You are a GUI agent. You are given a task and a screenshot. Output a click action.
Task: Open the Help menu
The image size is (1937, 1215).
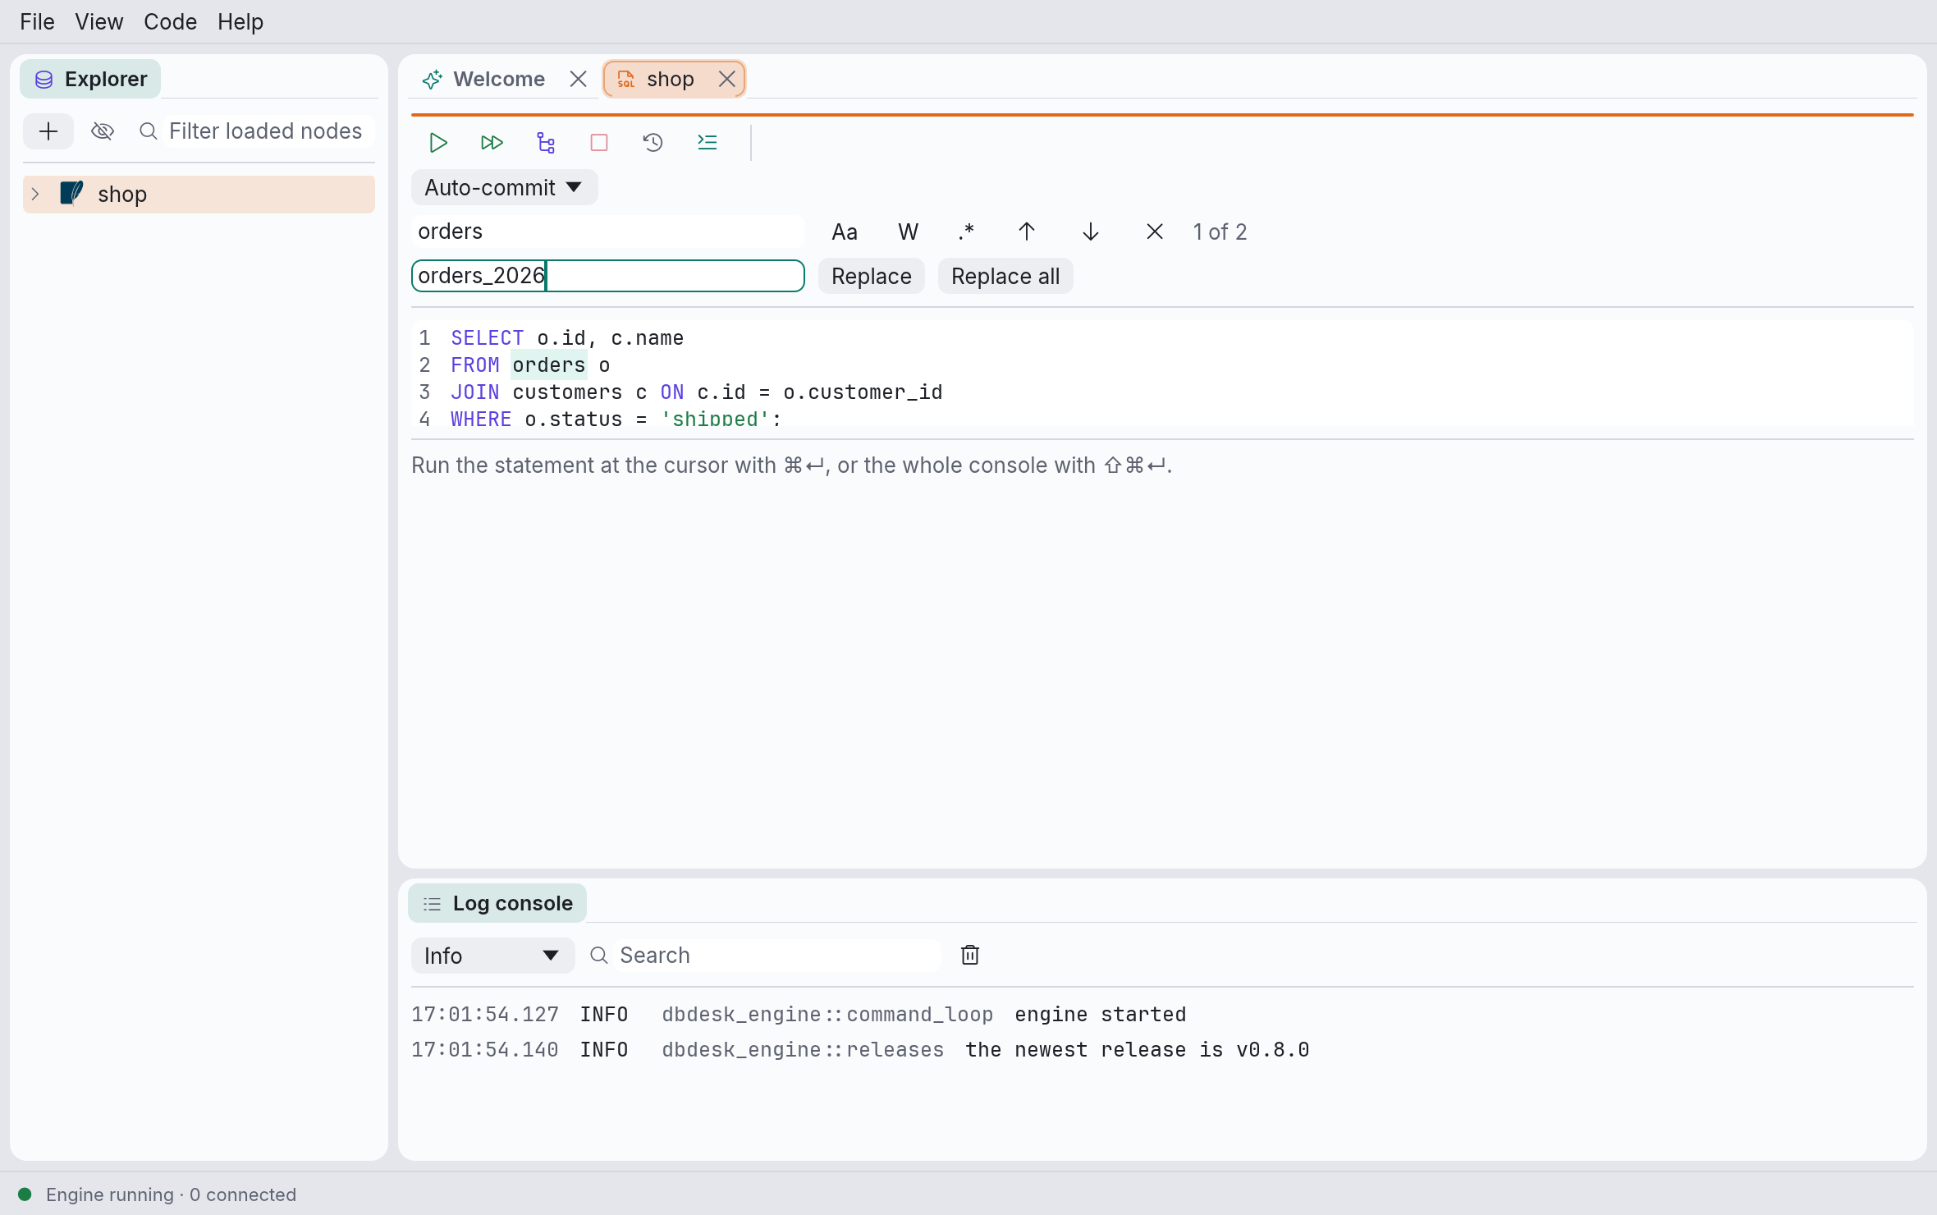240,21
